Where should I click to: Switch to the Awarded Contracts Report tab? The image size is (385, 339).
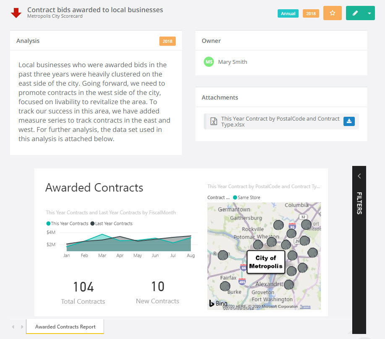point(65,326)
